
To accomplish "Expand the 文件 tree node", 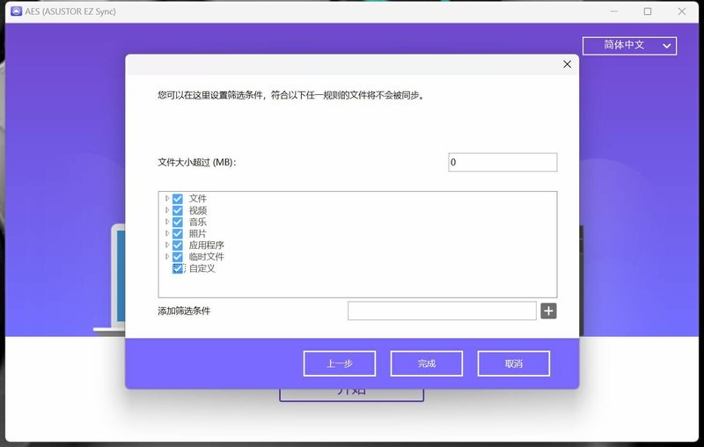I will point(167,198).
